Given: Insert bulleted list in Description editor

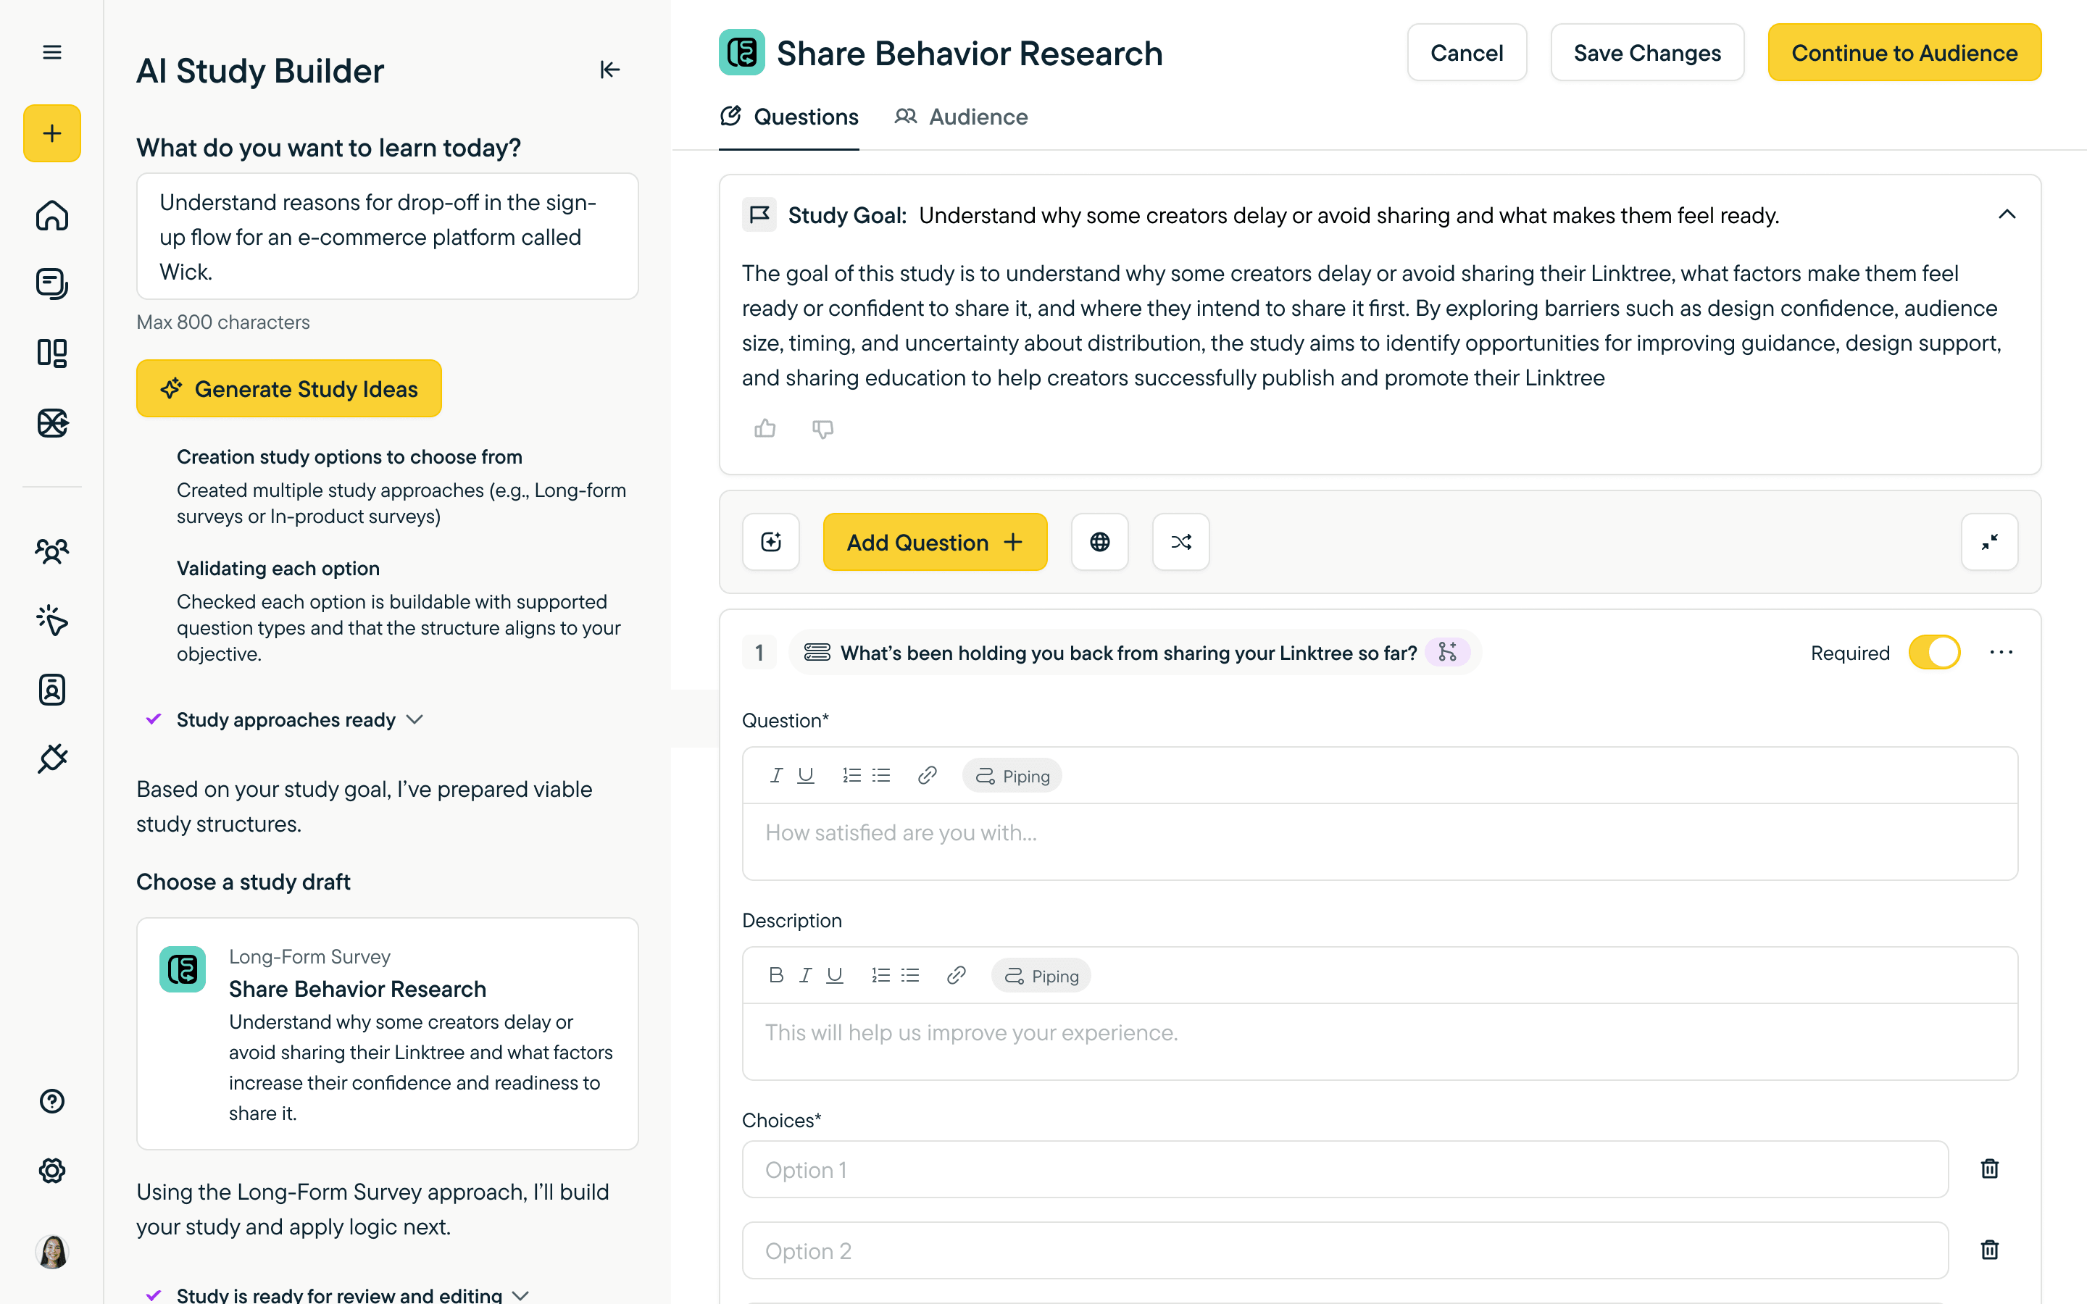Looking at the screenshot, I should click(x=910, y=975).
